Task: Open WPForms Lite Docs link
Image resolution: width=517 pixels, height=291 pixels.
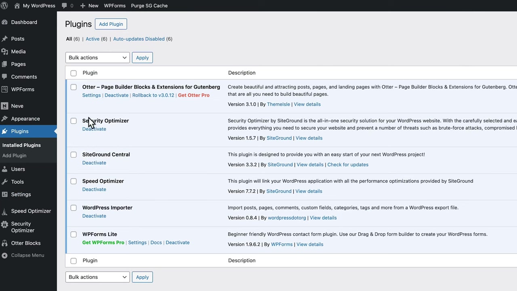Action: pos(156,242)
